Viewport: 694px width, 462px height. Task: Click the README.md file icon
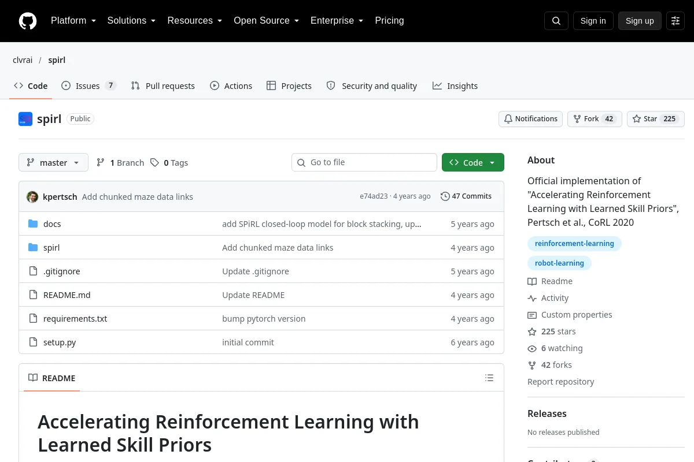coord(33,295)
